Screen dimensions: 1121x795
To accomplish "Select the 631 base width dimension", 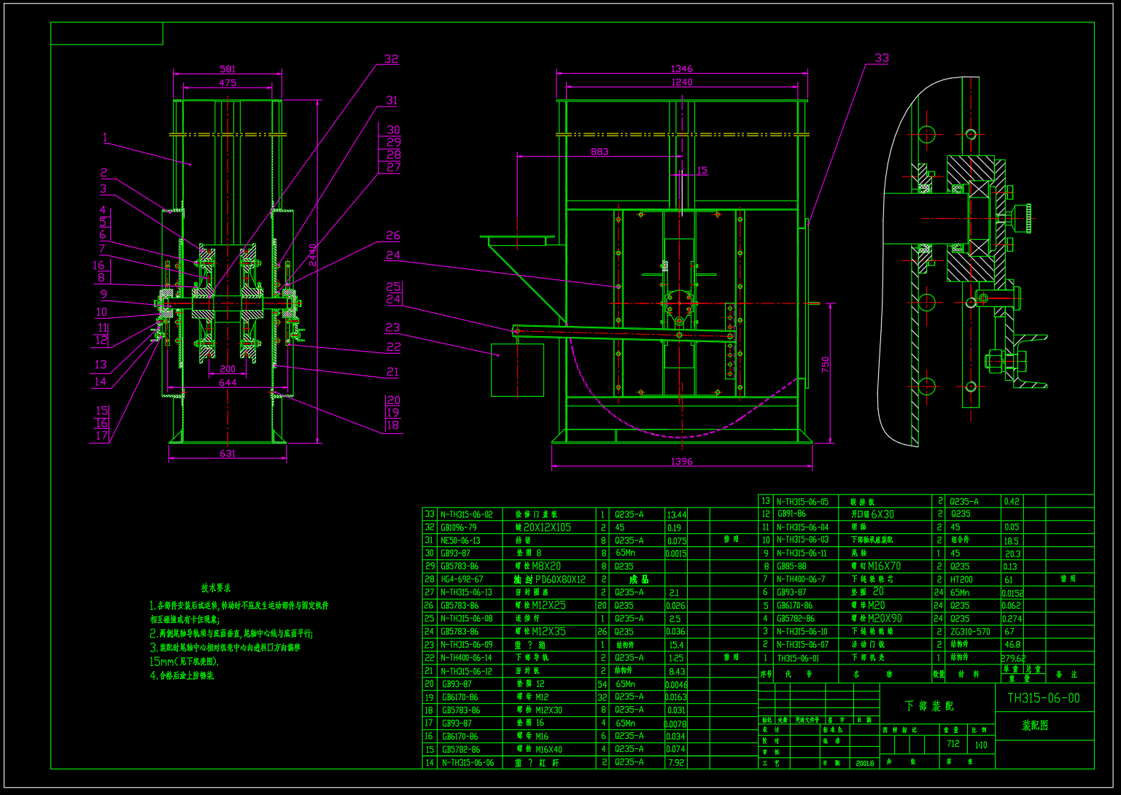I will tap(228, 453).
